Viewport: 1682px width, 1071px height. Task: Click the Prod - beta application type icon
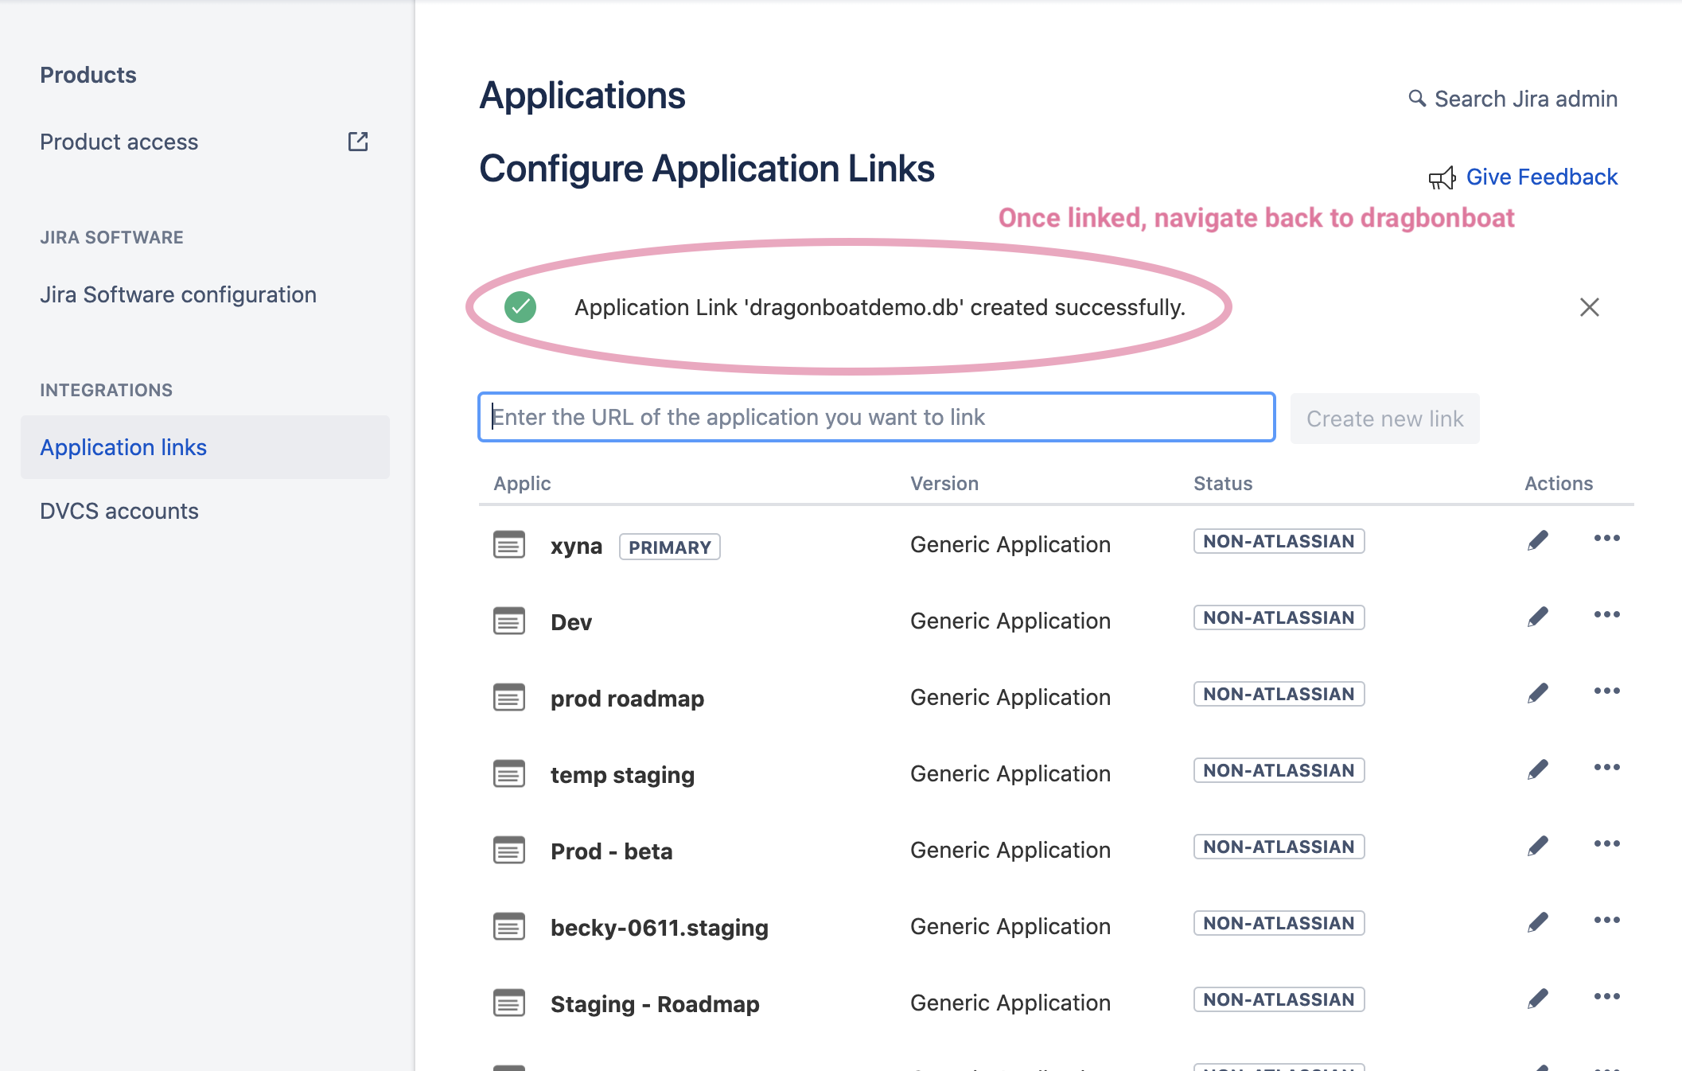509,851
